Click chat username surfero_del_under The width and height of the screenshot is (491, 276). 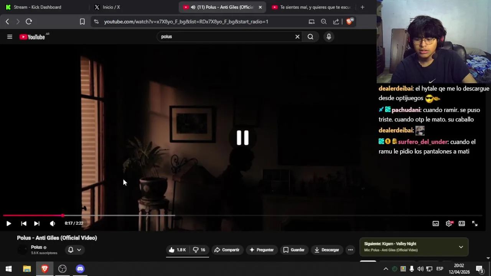pyautogui.click(x=423, y=142)
